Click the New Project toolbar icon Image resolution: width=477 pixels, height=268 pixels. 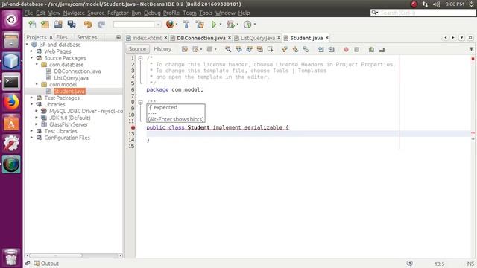point(45,25)
